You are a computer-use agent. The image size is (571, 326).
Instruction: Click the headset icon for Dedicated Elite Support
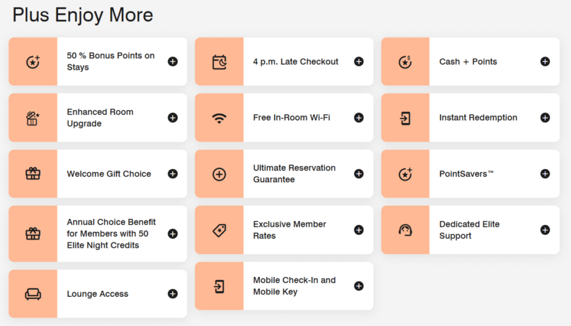(405, 230)
